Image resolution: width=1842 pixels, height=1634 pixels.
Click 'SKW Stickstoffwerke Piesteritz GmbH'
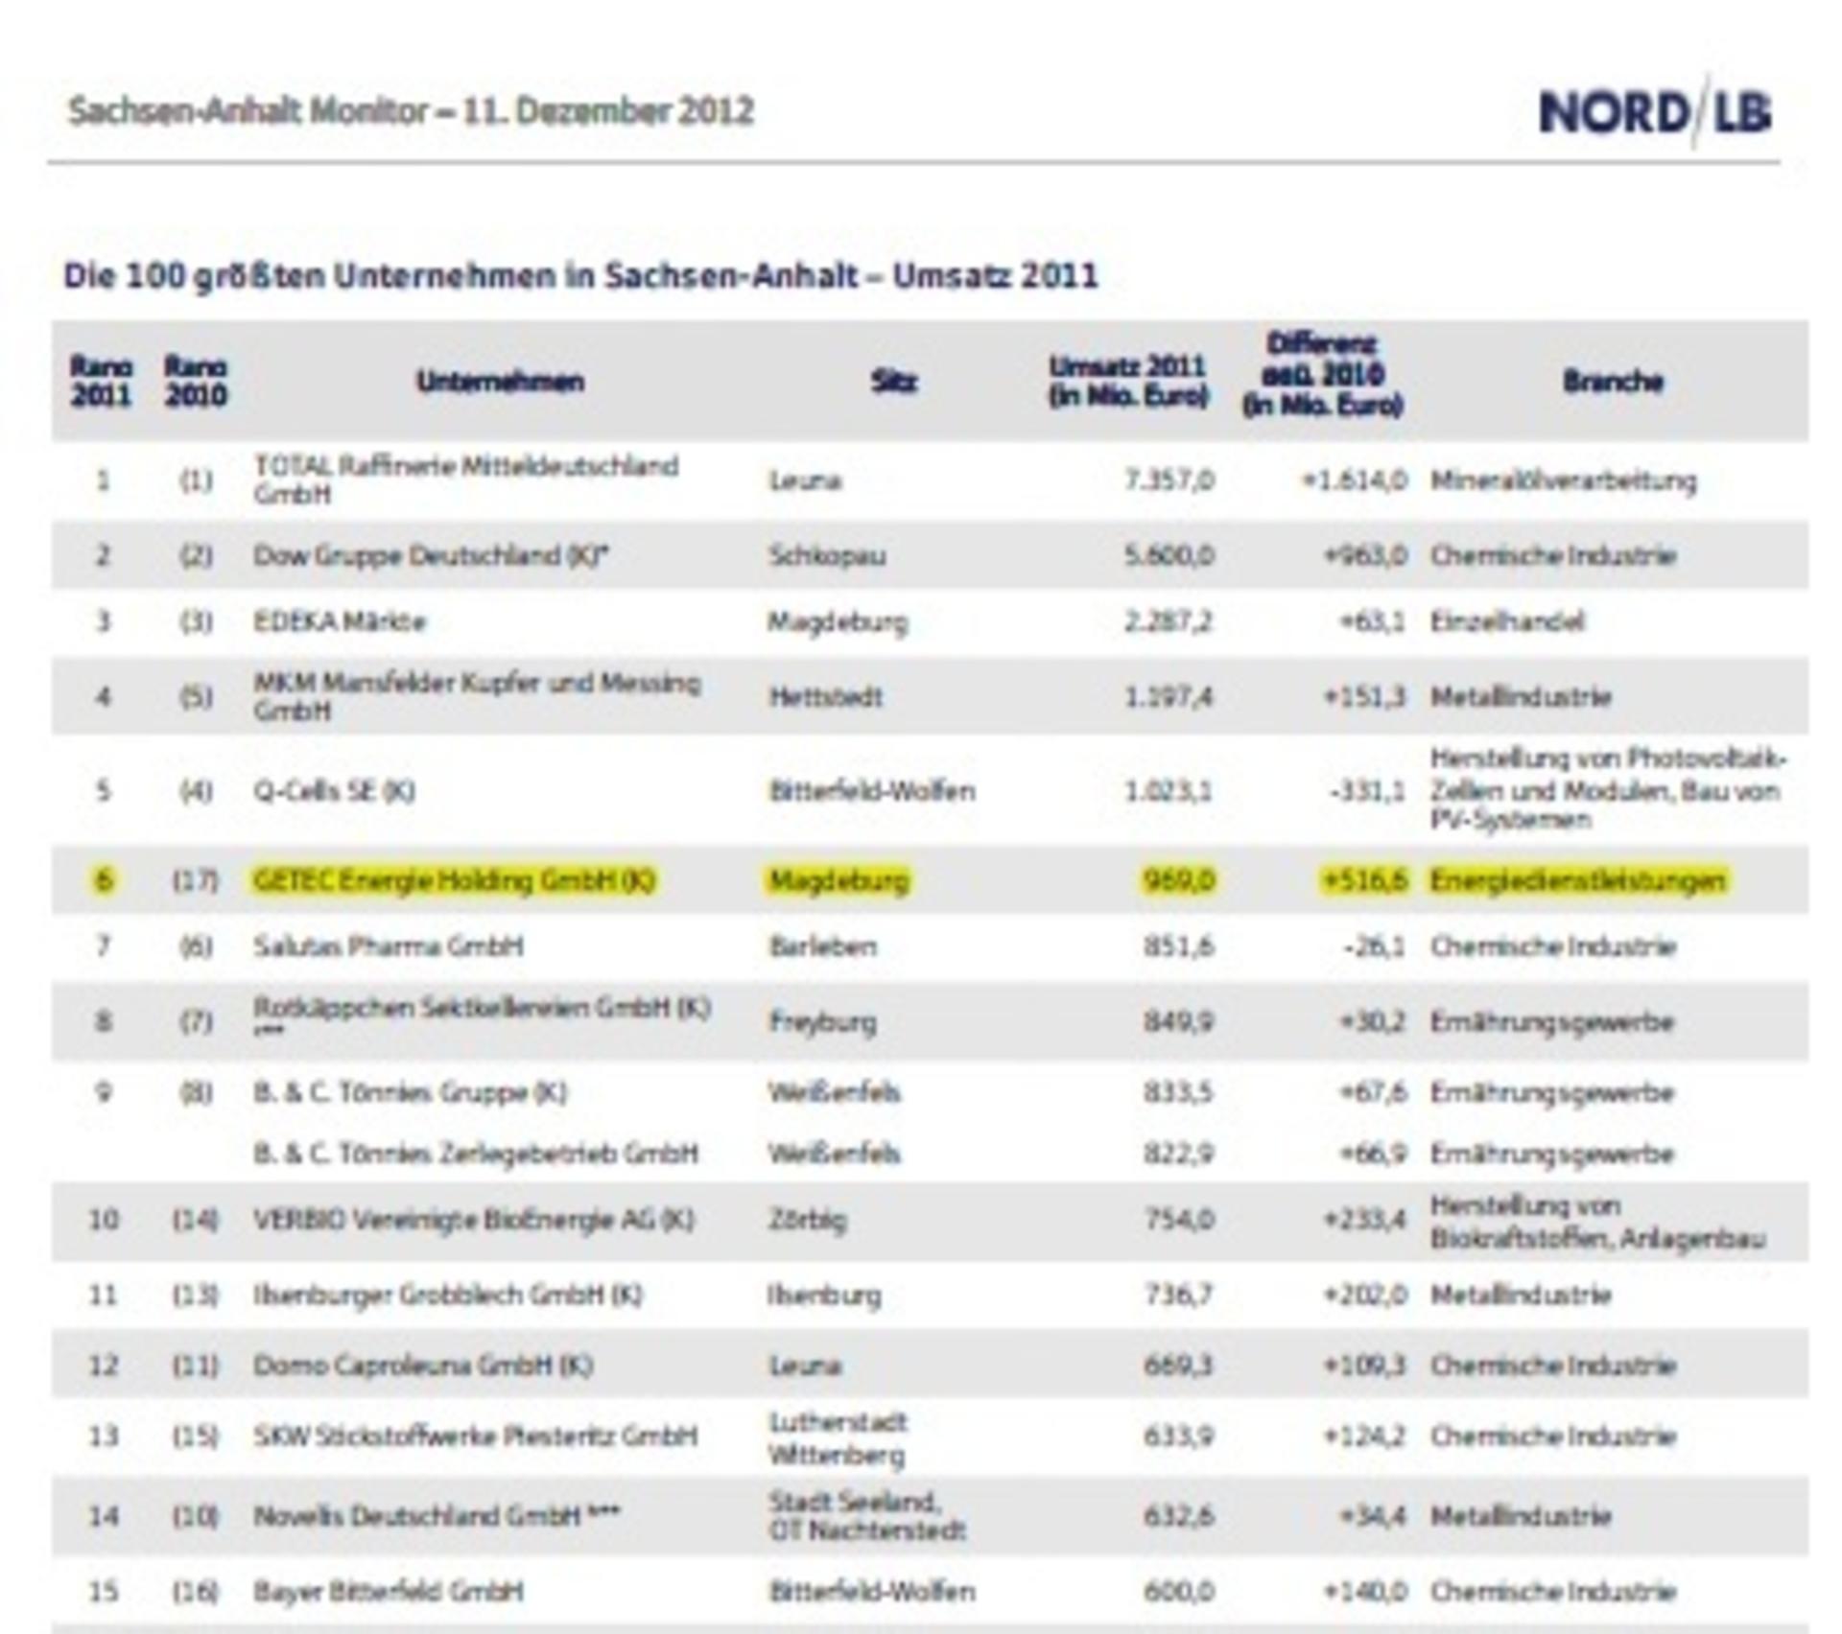[x=475, y=1436]
